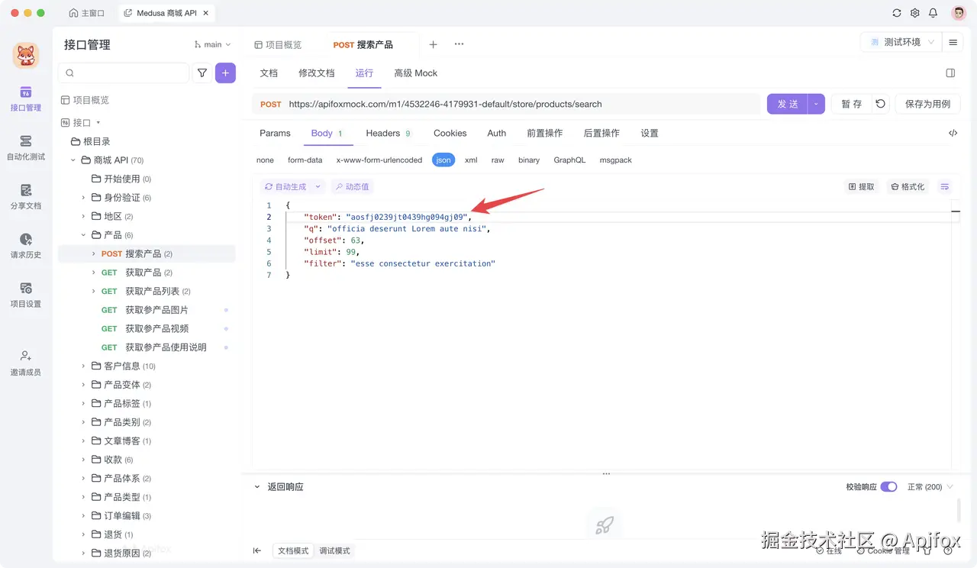The width and height of the screenshot is (977, 568).
Task: Open the 接口管理 sidebar panel
Action: tap(26, 101)
